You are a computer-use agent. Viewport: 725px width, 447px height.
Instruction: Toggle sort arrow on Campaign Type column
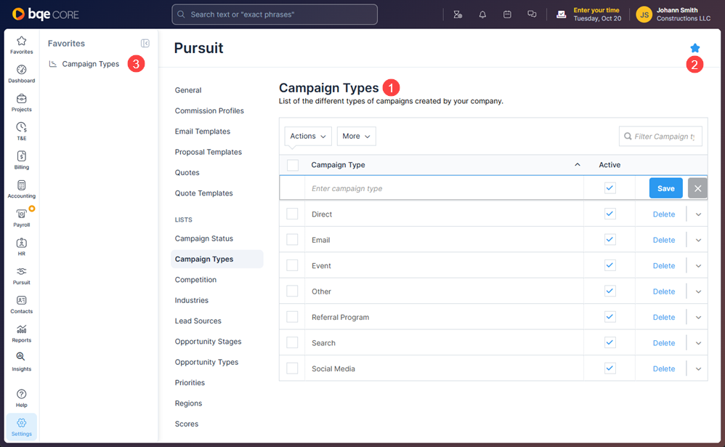click(x=577, y=165)
